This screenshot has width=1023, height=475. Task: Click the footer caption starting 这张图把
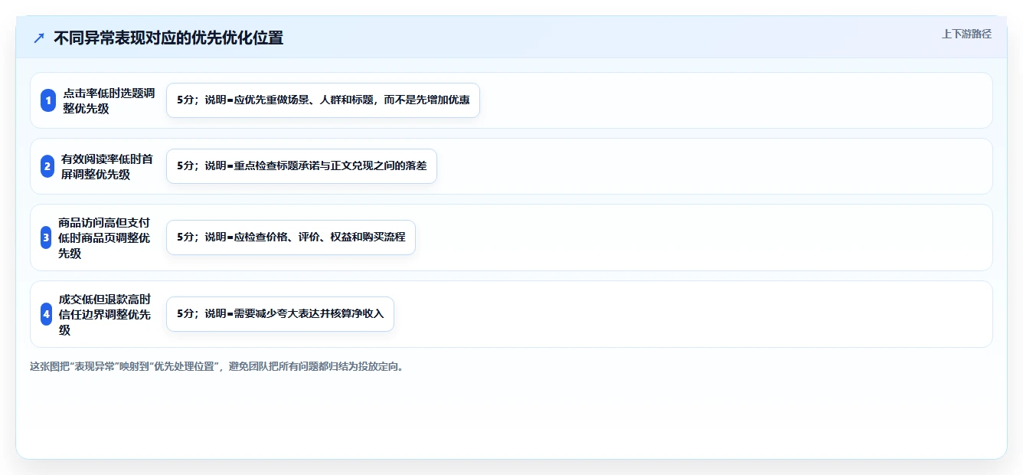click(x=217, y=366)
